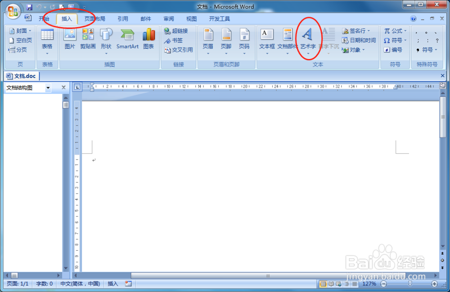Add a hyperlink via 超链接
The height and width of the screenshot is (292, 450).
(176, 31)
